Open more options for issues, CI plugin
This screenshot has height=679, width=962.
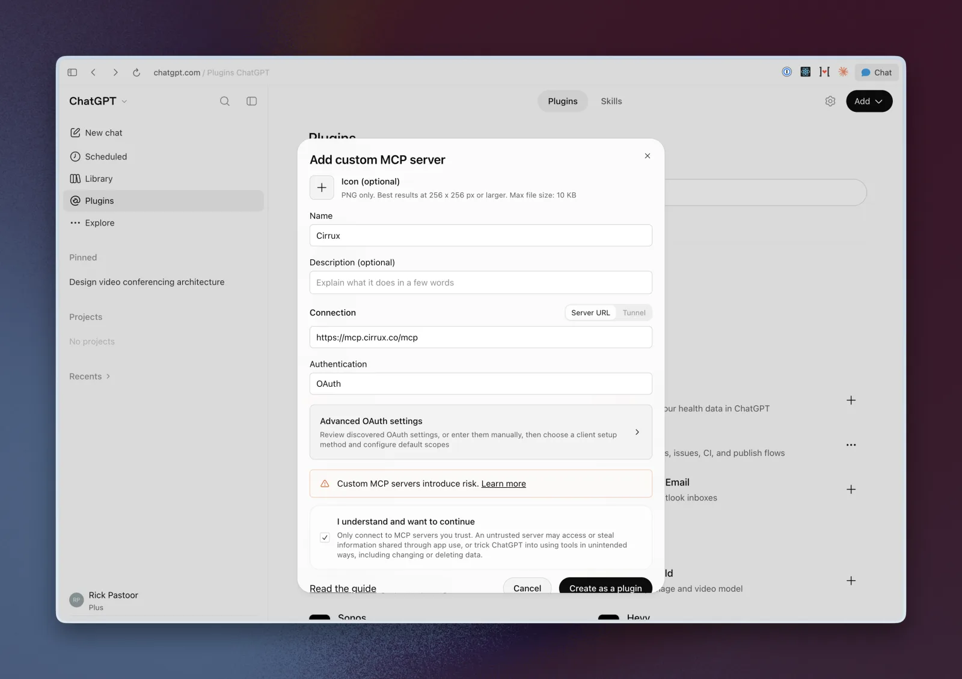(851, 445)
